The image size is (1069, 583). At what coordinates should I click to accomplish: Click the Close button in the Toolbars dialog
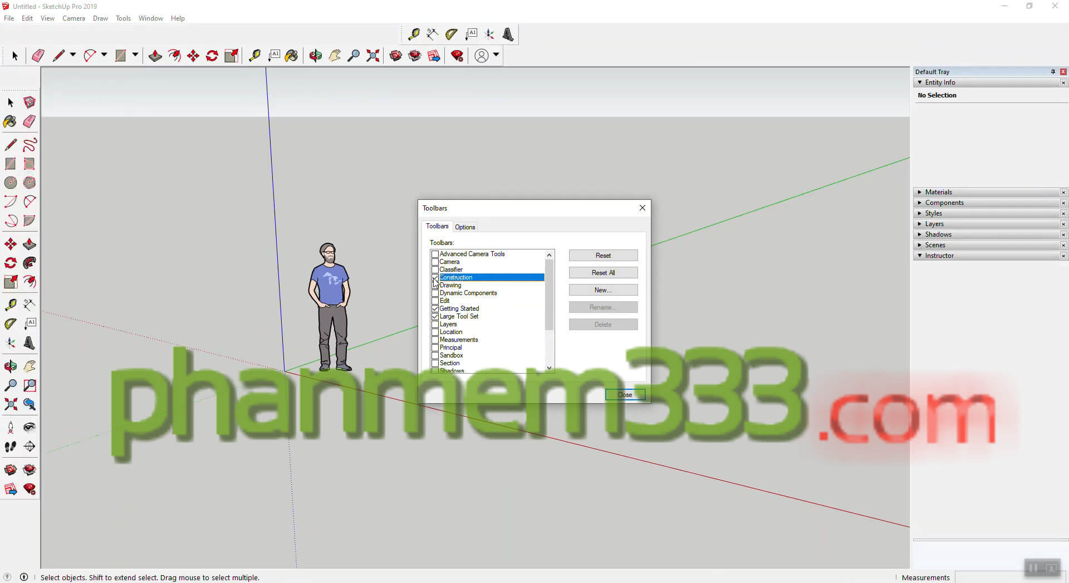pos(625,395)
